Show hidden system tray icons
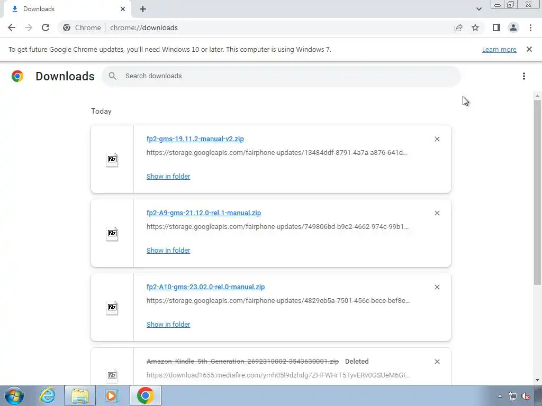542x406 pixels. 500,396
